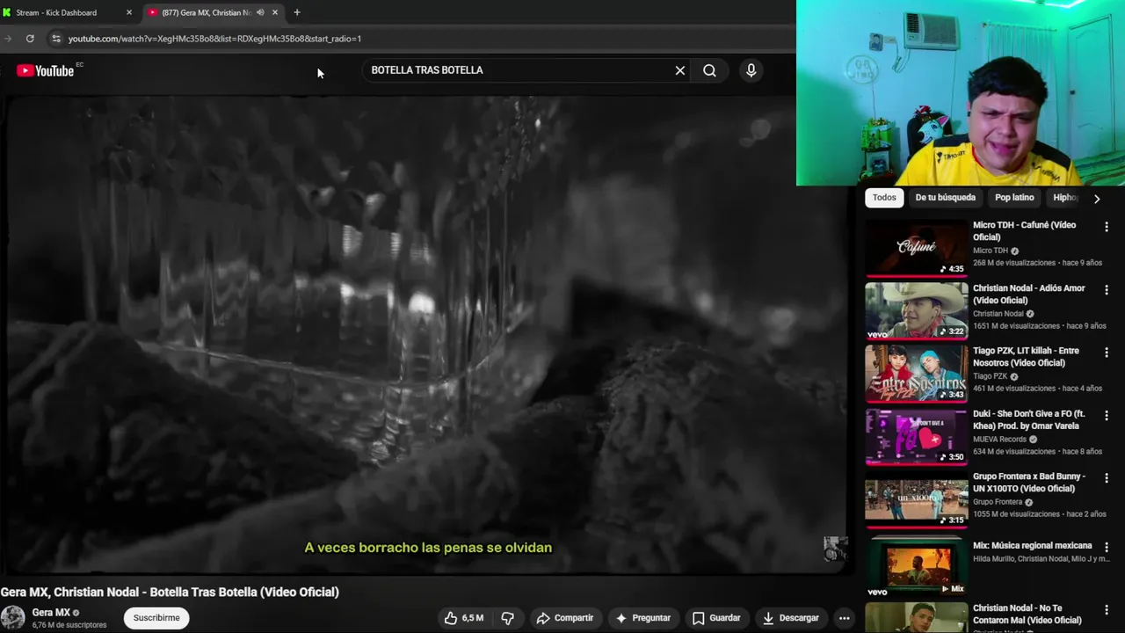Image resolution: width=1125 pixels, height=633 pixels.
Task: Open options menu for UN X100TO video
Action: 1107,478
